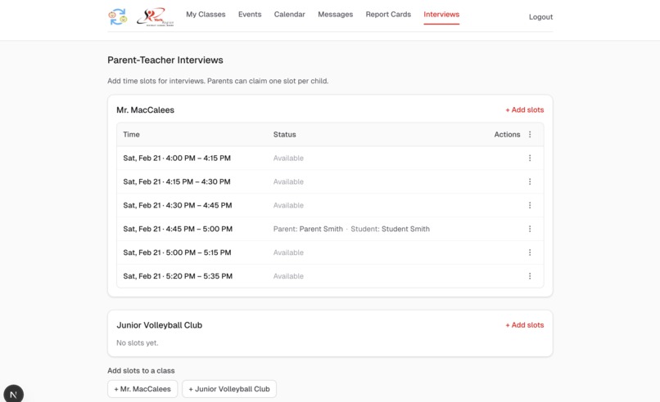Click the Student: Student Smith text
The width and height of the screenshot is (660, 402).
tap(391, 229)
